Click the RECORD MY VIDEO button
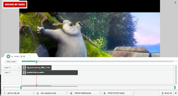 click(15, 5)
